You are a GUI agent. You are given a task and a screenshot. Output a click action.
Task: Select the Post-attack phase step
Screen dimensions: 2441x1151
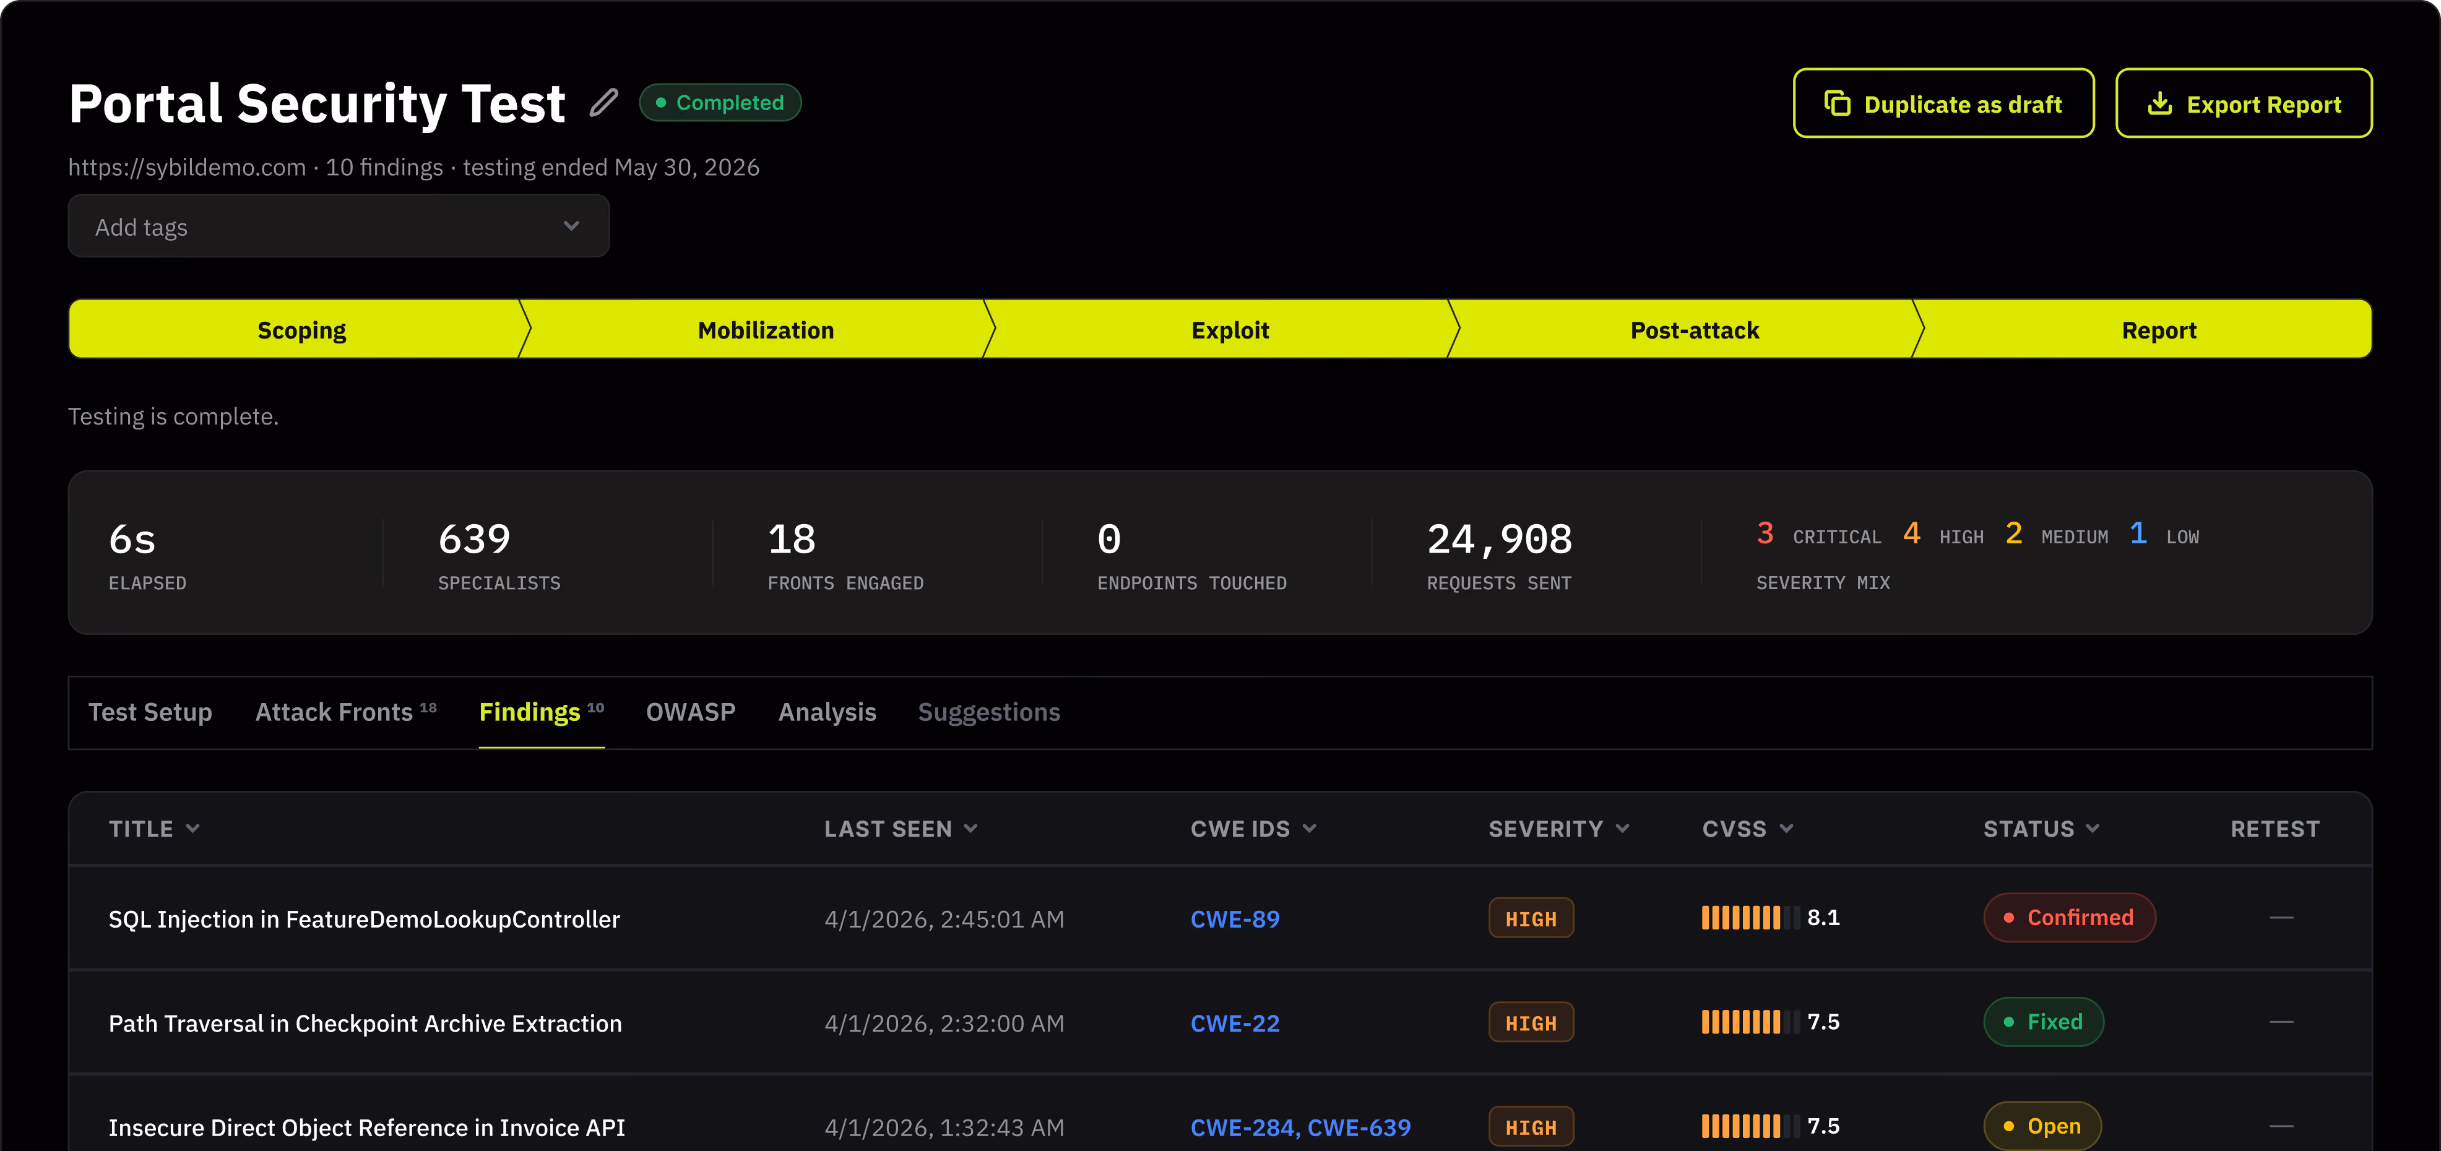1693,330
